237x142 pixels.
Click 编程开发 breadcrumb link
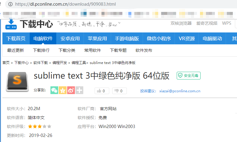point(60,63)
